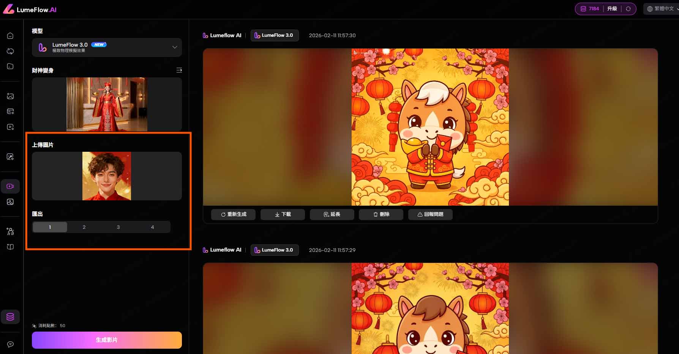Select export count 3
This screenshot has width=679, height=354.
pos(118,227)
